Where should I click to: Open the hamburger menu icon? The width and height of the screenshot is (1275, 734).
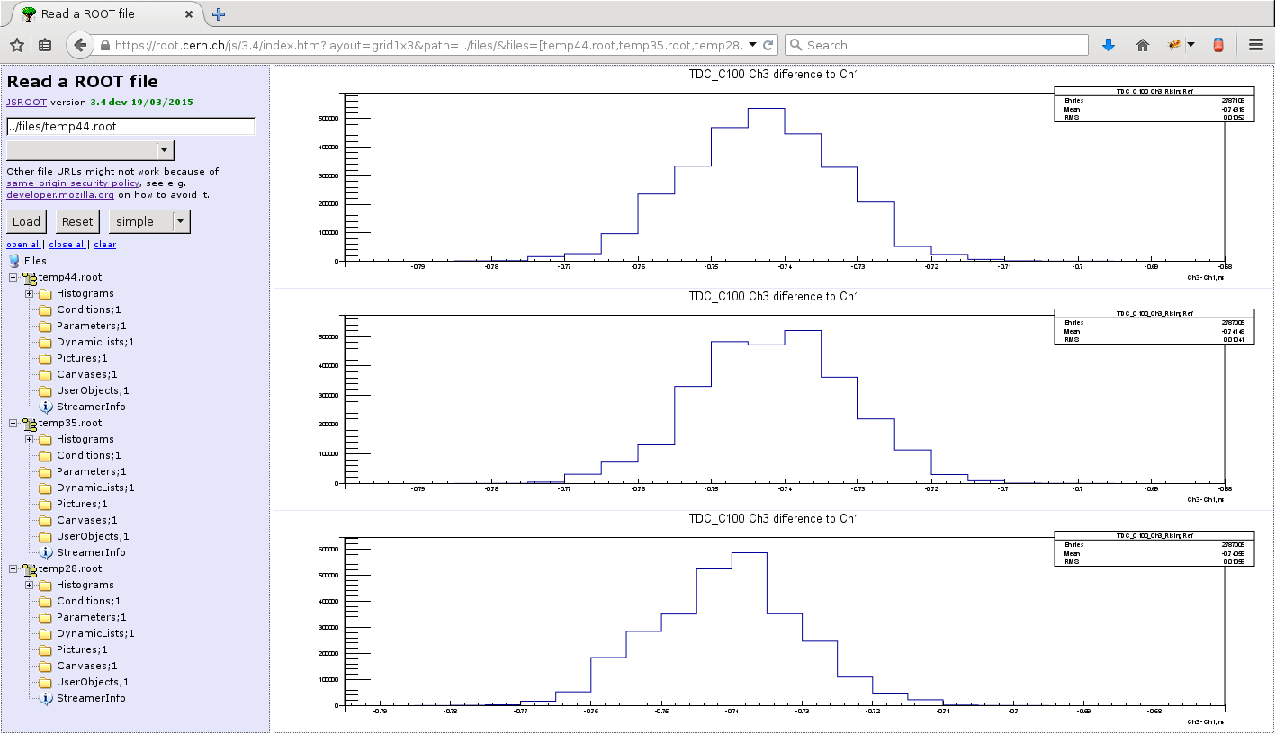tap(1256, 45)
